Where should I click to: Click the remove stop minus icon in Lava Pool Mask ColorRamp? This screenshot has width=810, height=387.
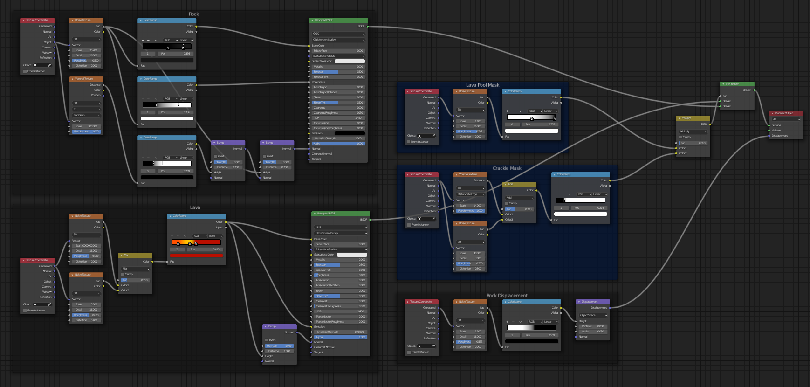click(x=513, y=111)
